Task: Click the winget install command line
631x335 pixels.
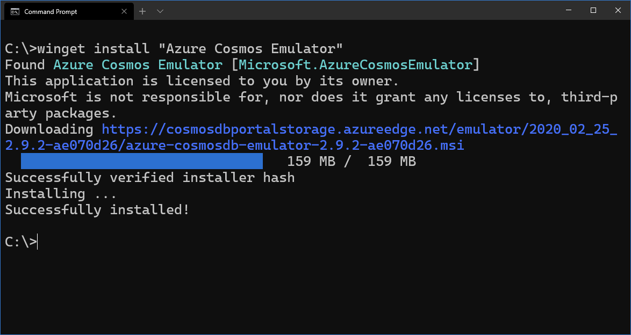Action: coord(174,49)
